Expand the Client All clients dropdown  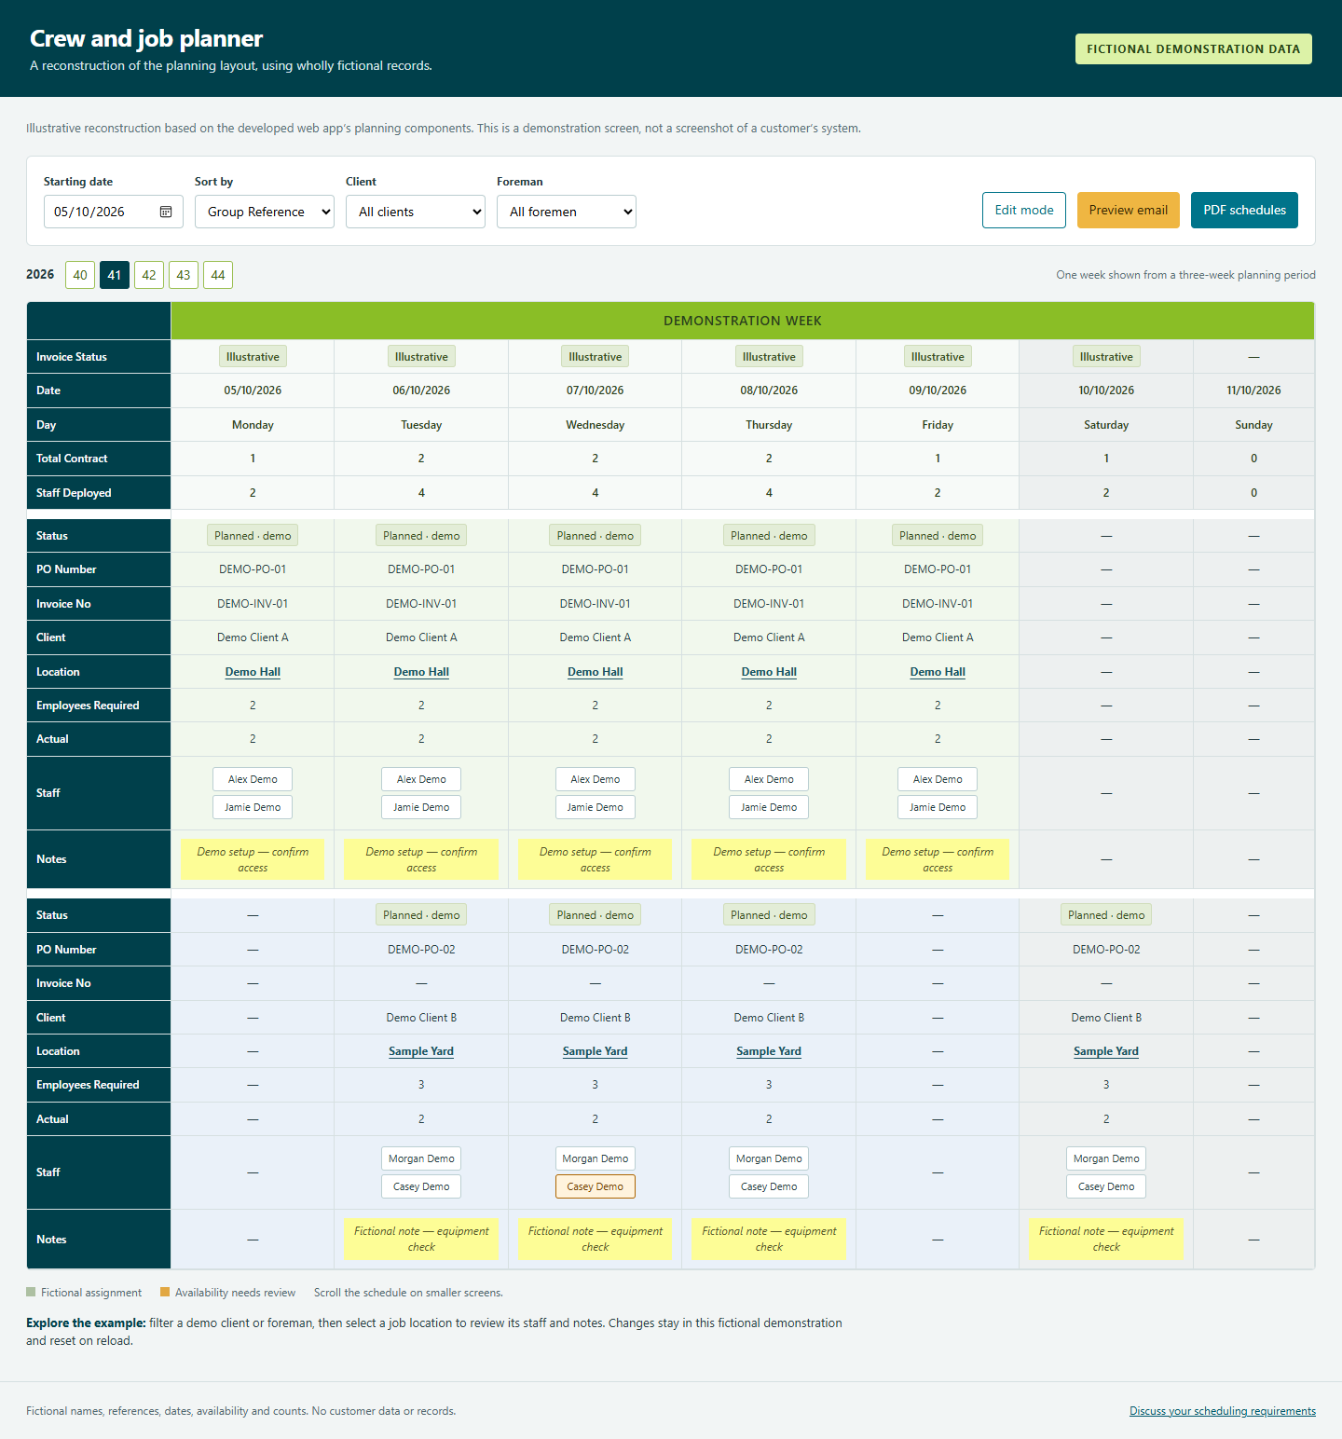pos(416,212)
